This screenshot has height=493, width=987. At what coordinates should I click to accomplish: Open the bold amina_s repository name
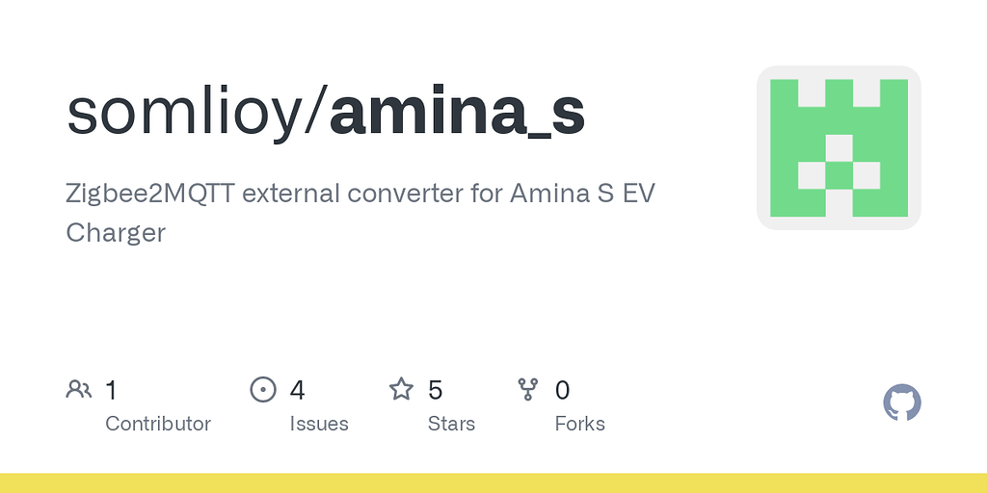(457, 111)
